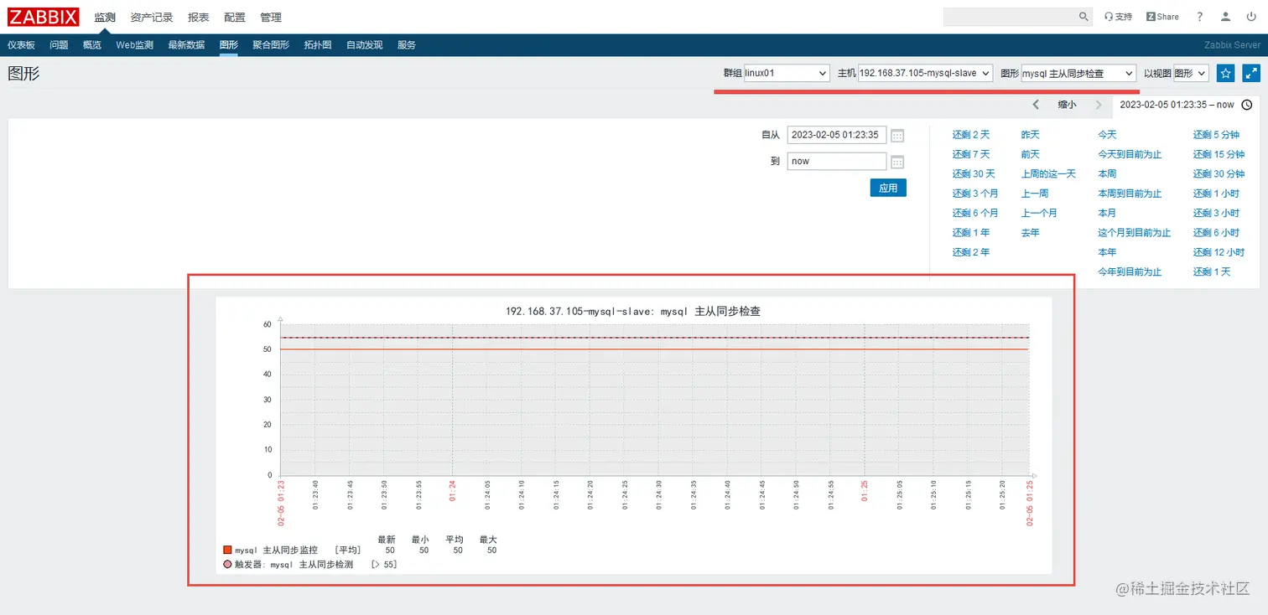Screen dimensions: 1268x615
Task: Click the 缩小 zoom out button
Action: tap(1068, 105)
